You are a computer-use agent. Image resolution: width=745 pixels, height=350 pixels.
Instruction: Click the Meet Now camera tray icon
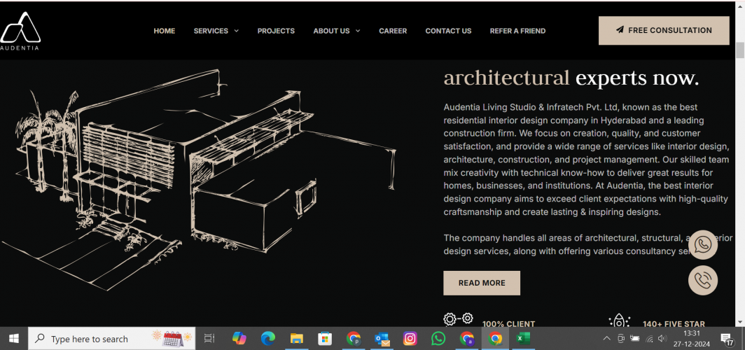620,339
